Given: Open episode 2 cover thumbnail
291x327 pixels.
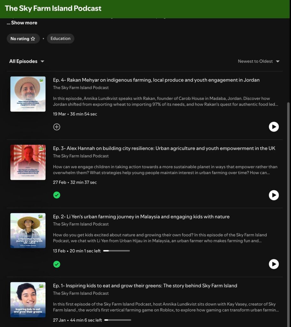Looking at the screenshot, I should click(28, 231).
